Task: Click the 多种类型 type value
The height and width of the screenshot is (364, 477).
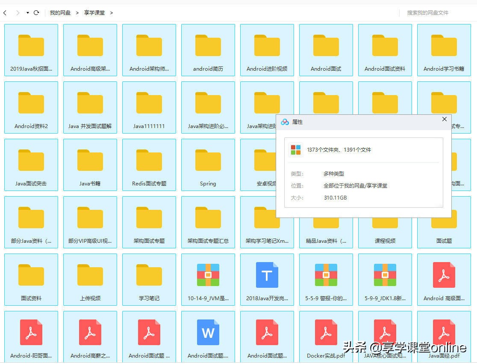Action: pyautogui.click(x=334, y=174)
